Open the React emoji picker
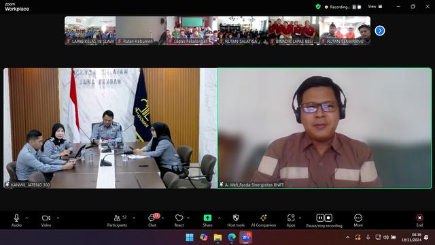The width and height of the screenshot is (435, 245). (179, 220)
